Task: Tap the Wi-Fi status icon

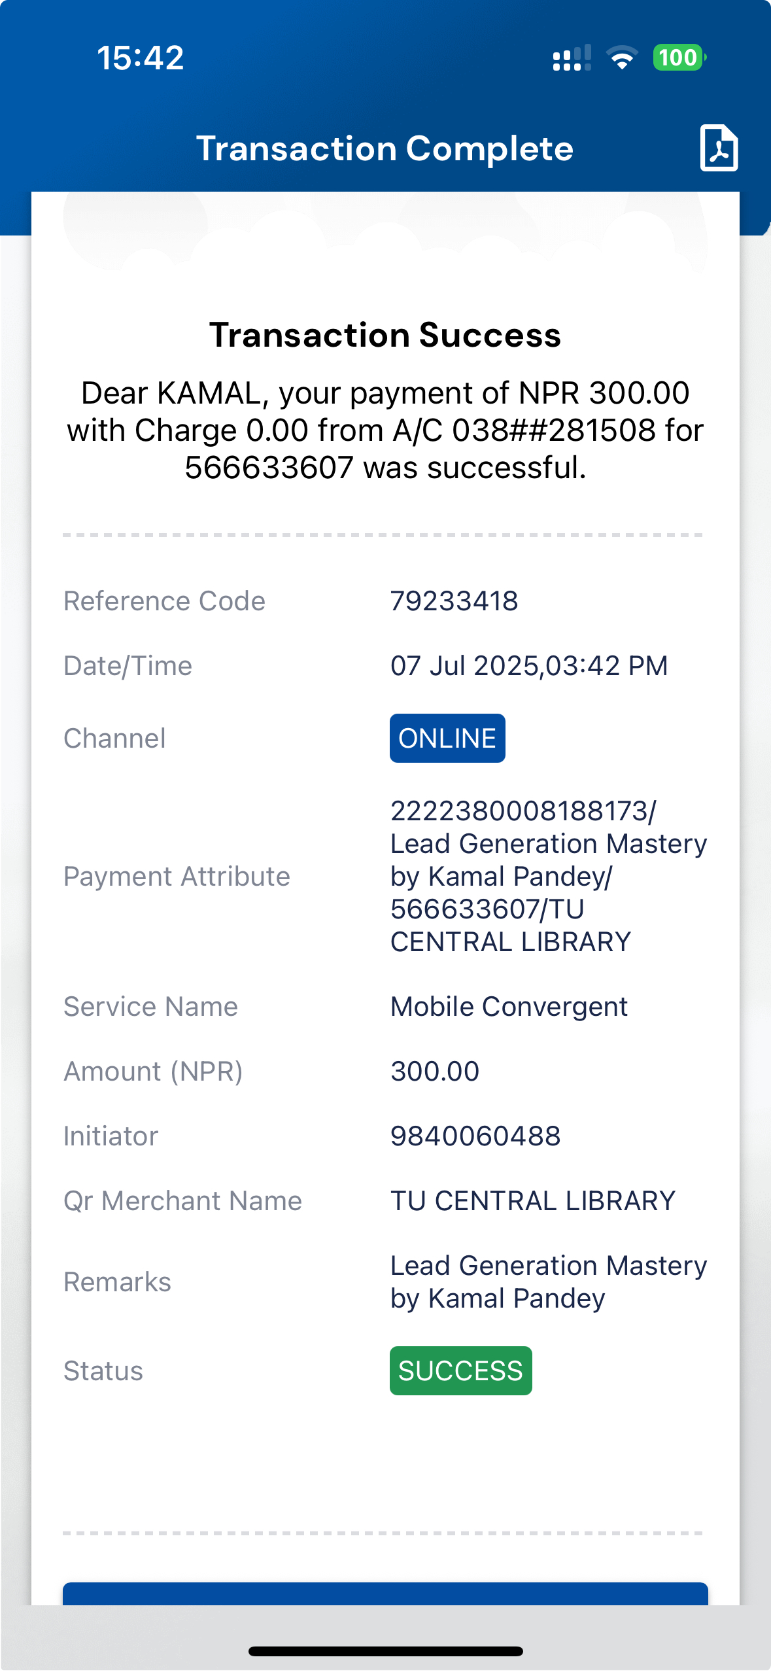Action: (x=622, y=58)
